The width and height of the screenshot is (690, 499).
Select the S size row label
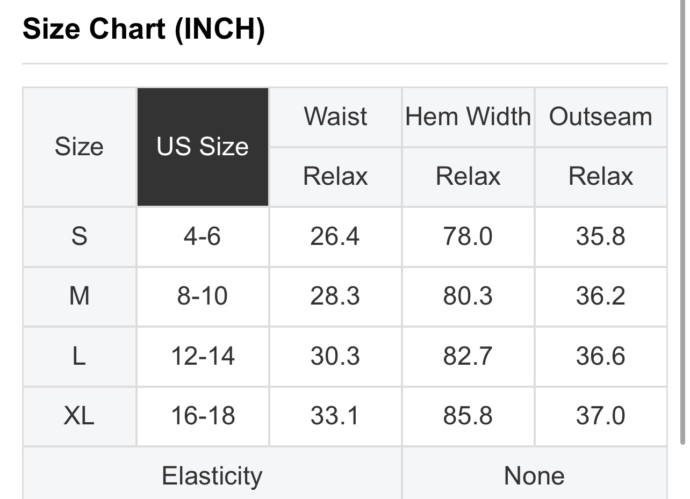(x=79, y=236)
